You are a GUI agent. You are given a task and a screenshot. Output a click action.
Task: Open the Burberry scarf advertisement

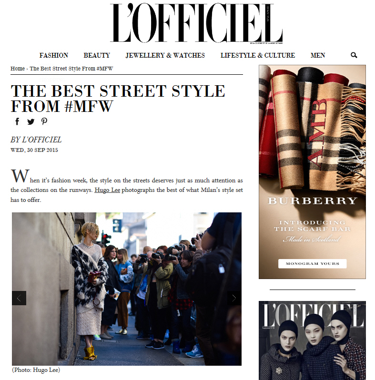pyautogui.click(x=312, y=172)
